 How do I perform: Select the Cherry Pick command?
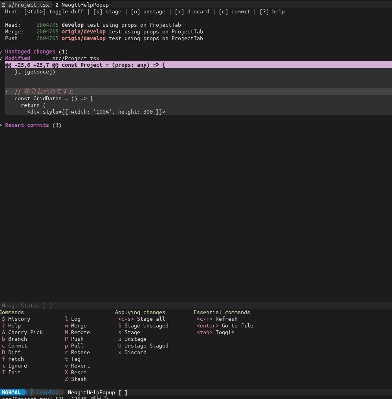pyautogui.click(x=26, y=332)
